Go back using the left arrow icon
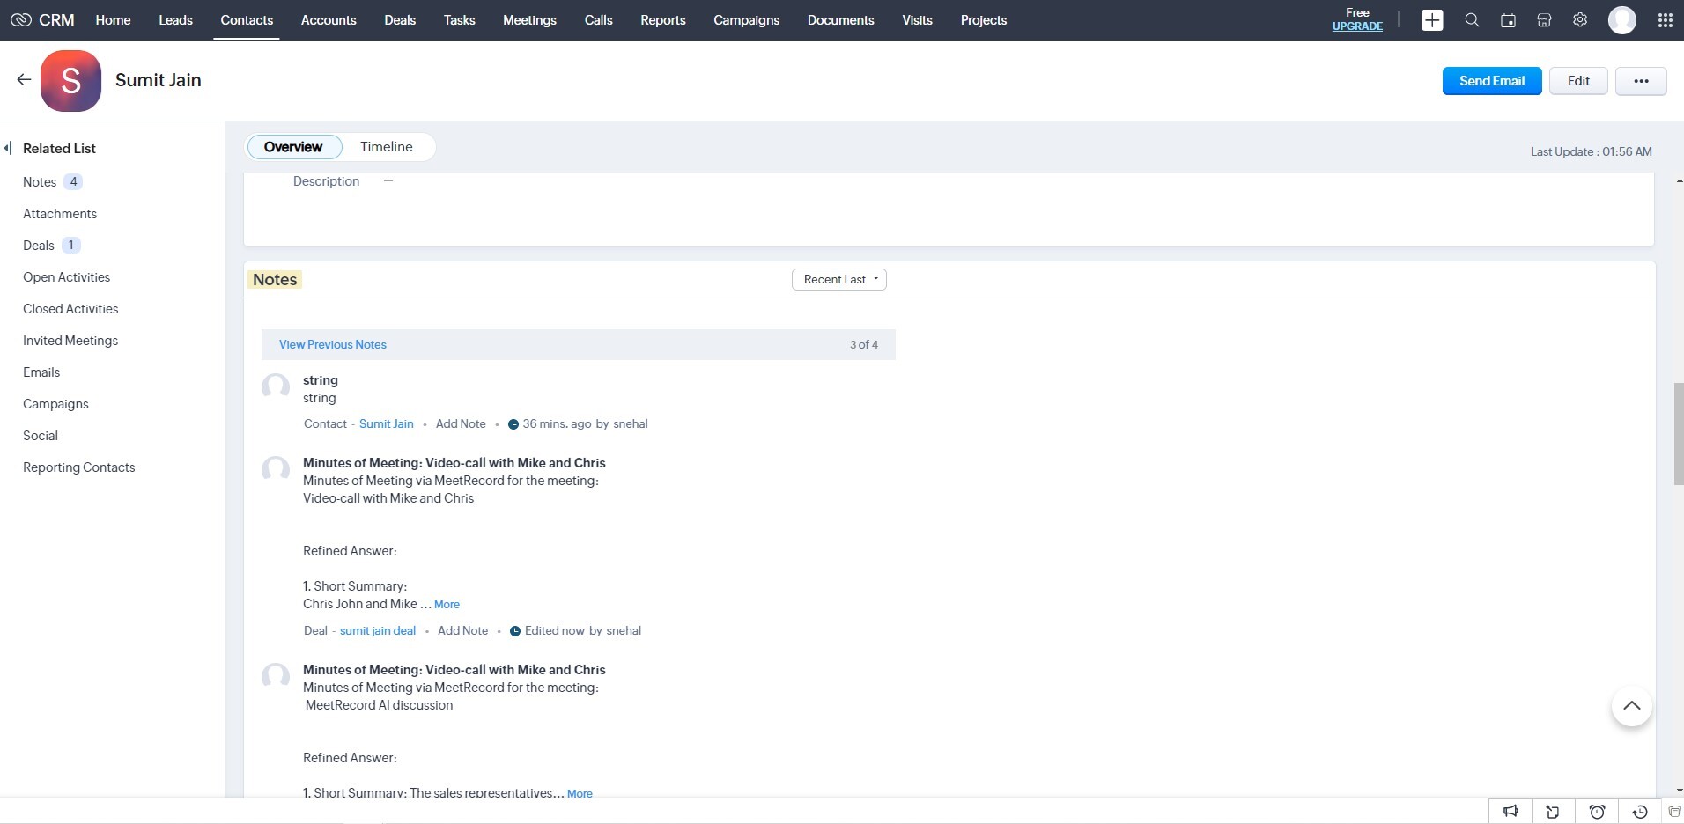1684x824 pixels. coord(24,80)
